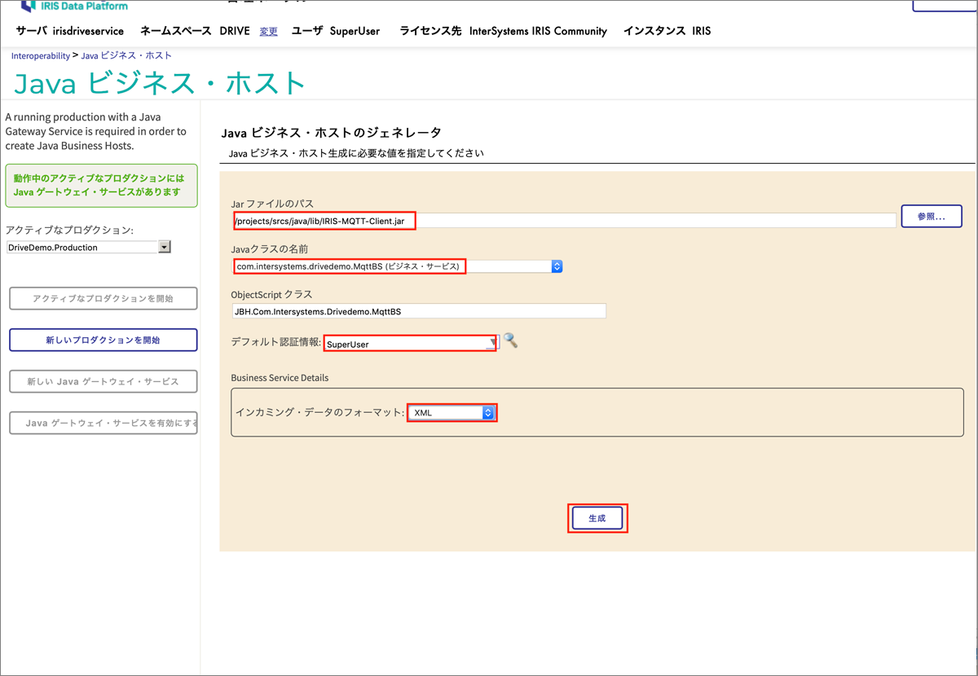Click the 変更 namespace change link
978x676 pixels.
click(x=269, y=32)
